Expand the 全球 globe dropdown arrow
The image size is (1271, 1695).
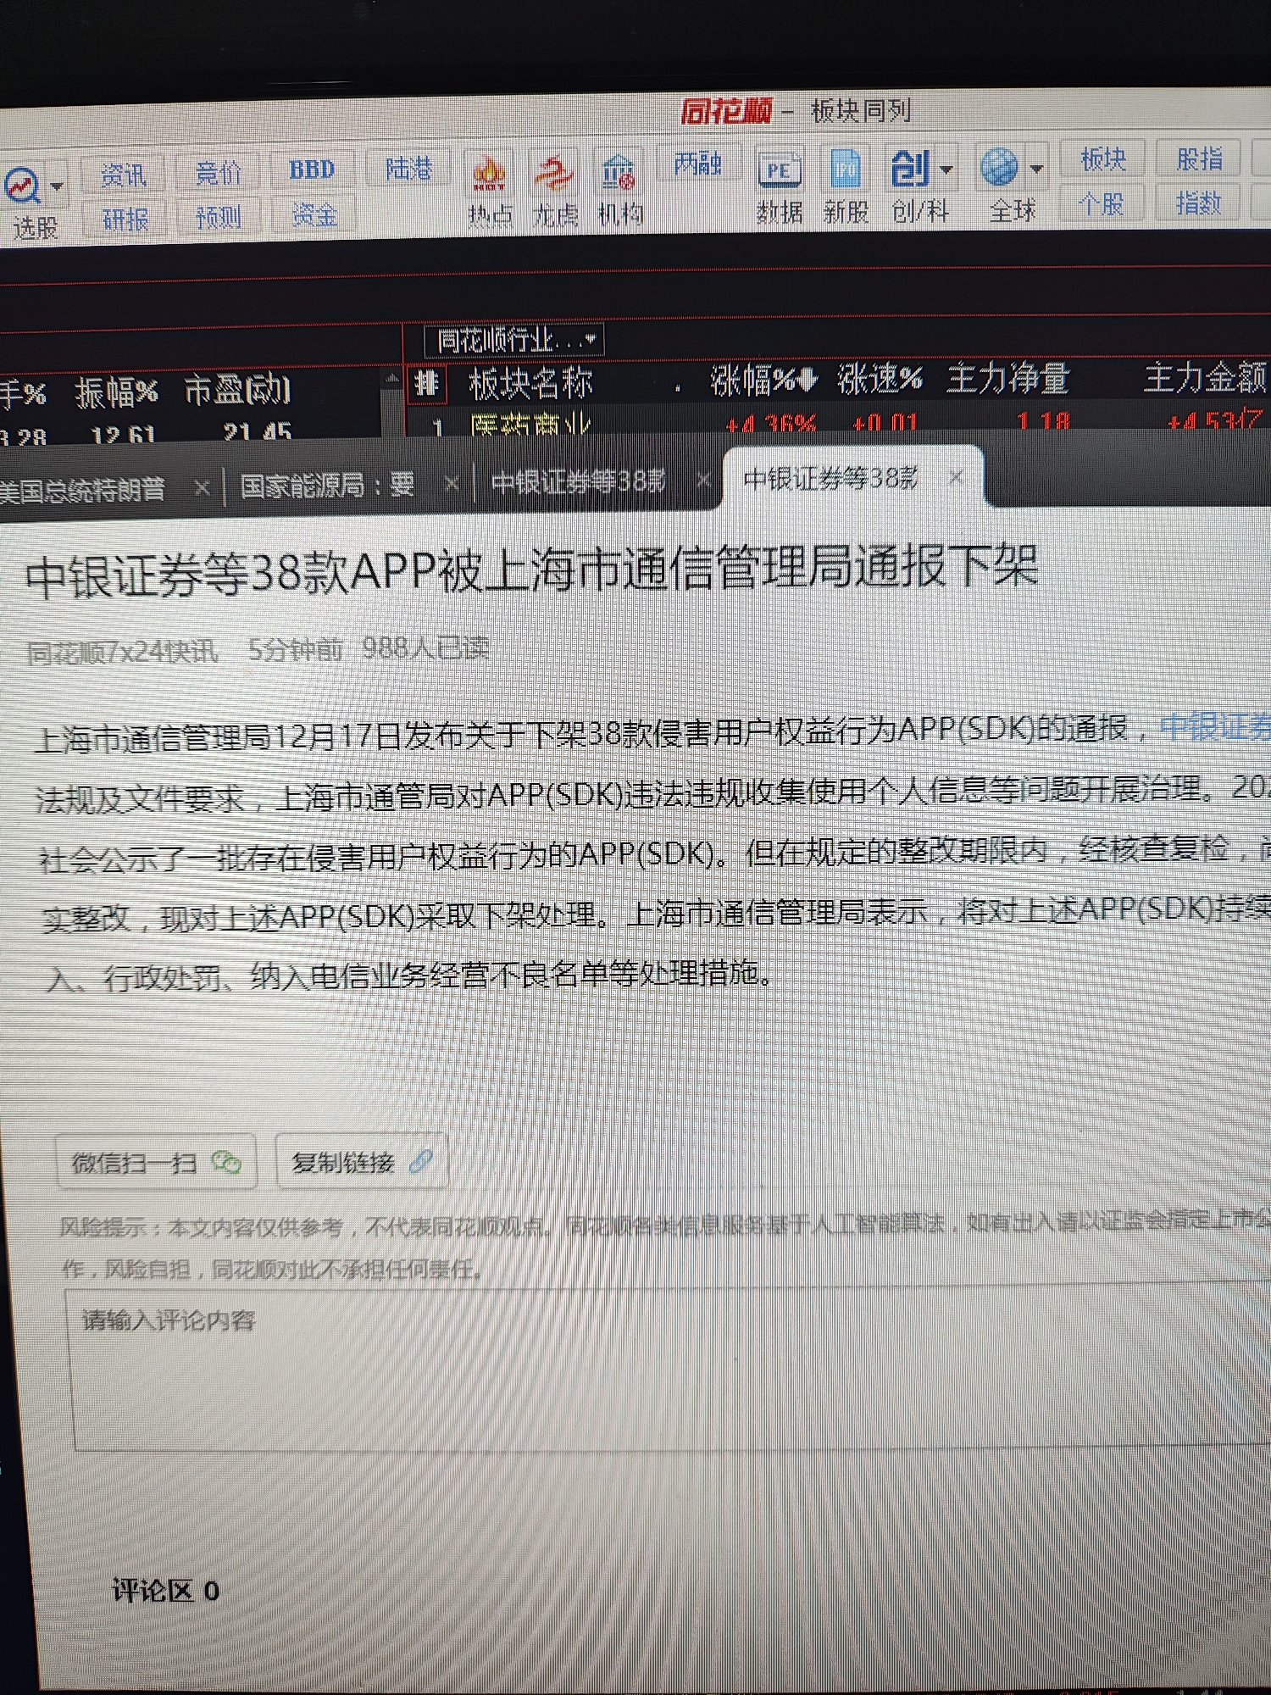(1035, 168)
